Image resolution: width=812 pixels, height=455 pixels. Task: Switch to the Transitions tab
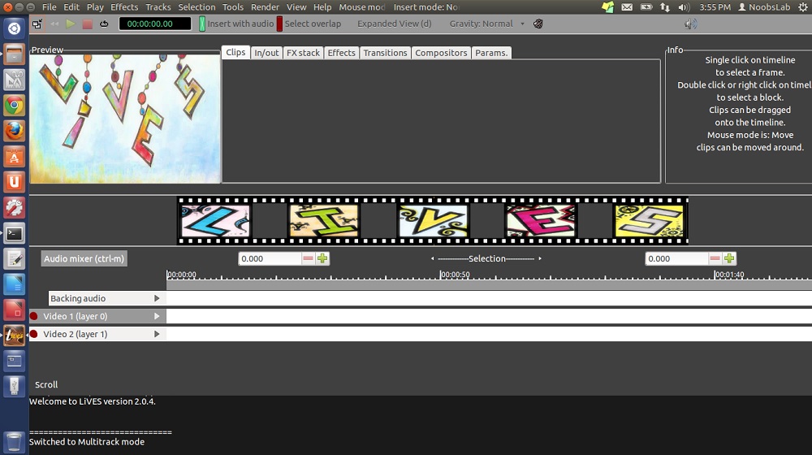(385, 53)
